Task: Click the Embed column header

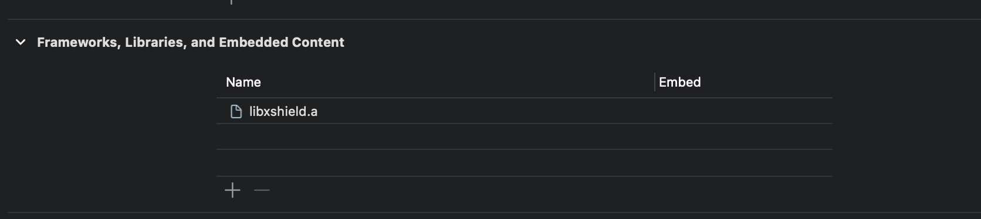Action: pos(679,82)
